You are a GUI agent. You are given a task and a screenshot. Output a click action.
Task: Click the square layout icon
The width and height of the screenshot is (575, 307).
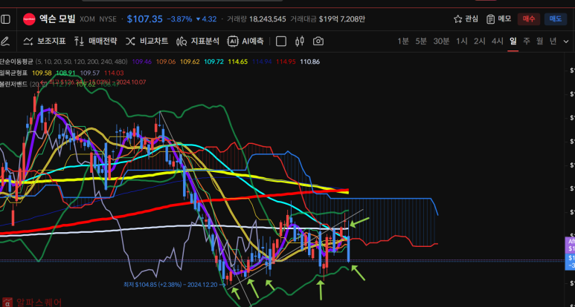pos(281,42)
